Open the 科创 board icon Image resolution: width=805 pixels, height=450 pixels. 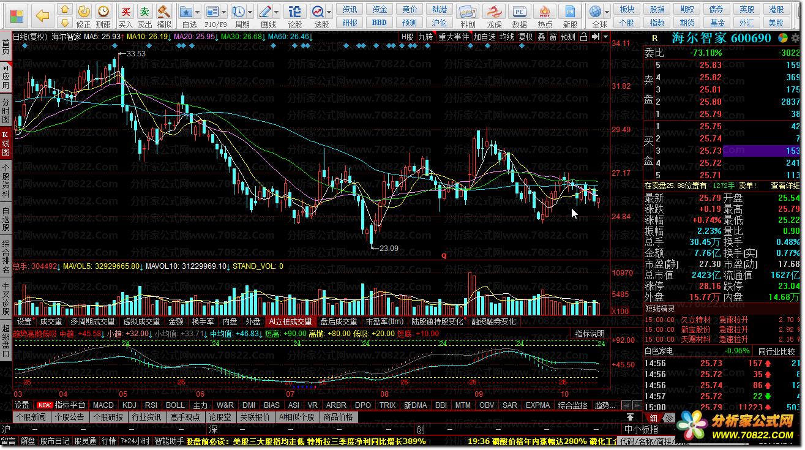click(468, 16)
